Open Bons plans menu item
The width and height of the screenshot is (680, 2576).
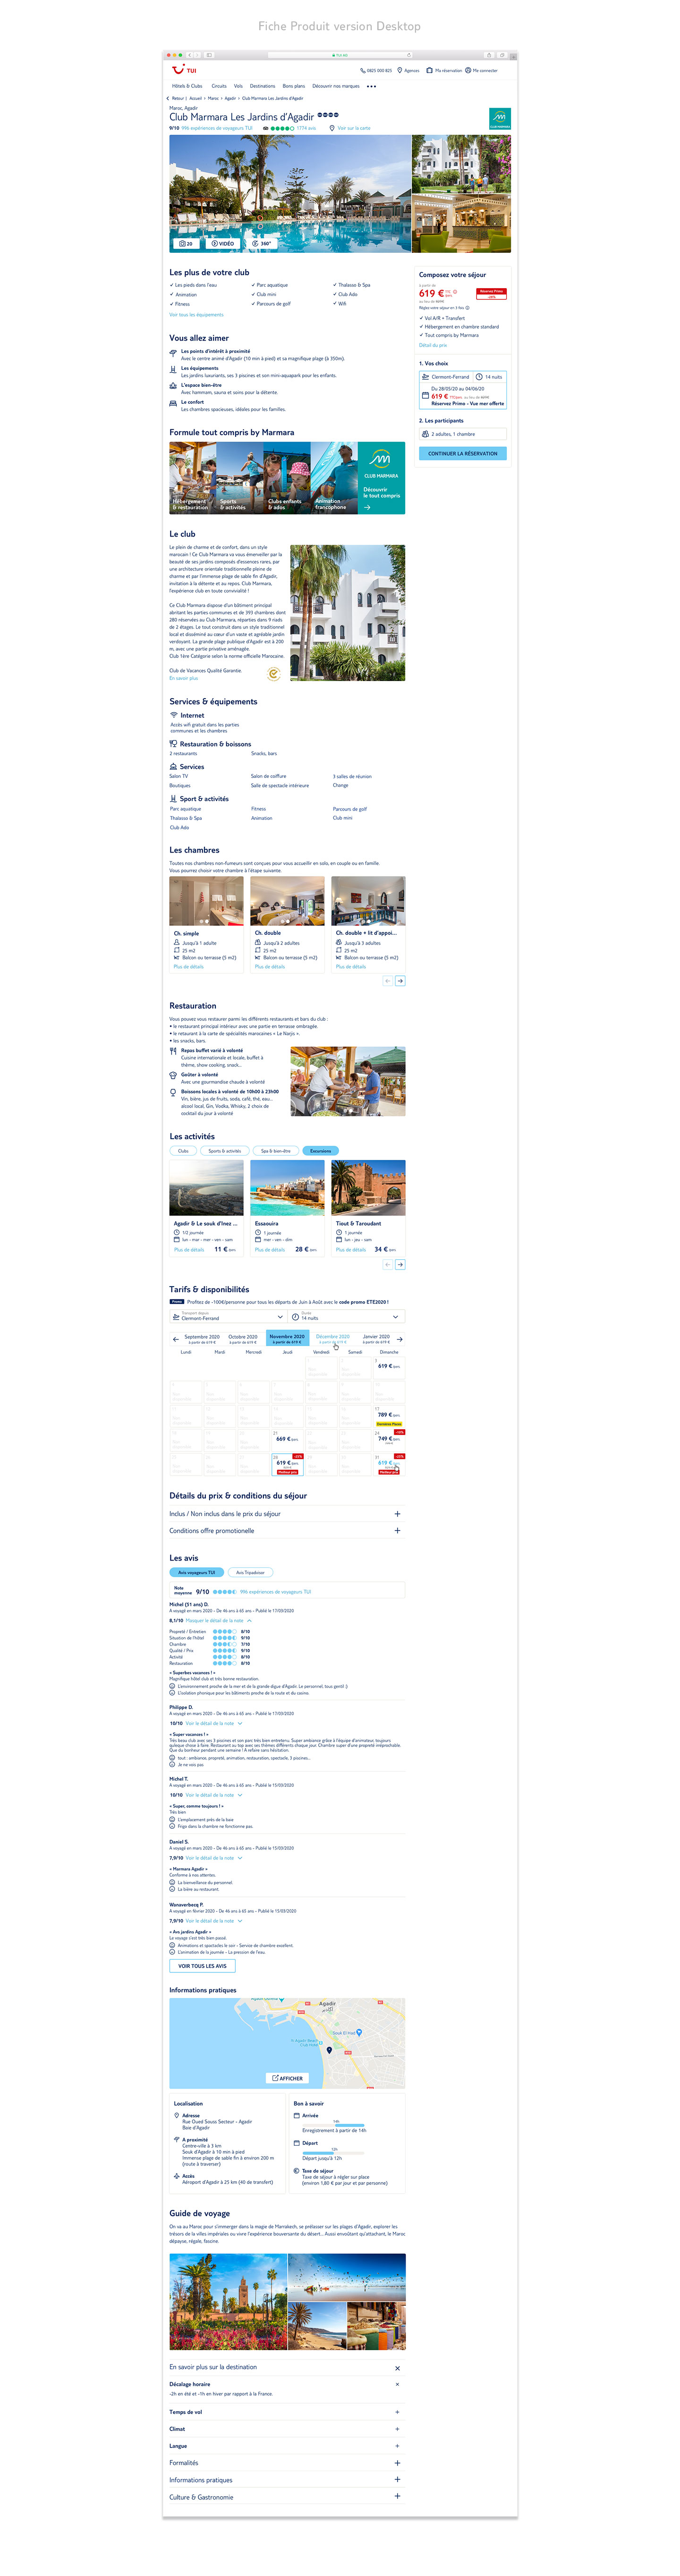point(294,86)
